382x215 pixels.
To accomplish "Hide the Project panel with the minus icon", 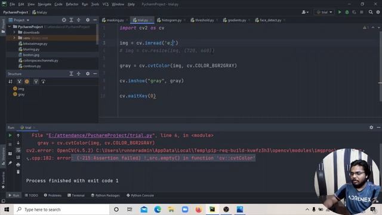I will [95, 20].
